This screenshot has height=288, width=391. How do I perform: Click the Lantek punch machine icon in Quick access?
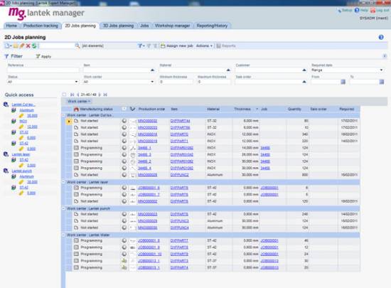[6, 171]
